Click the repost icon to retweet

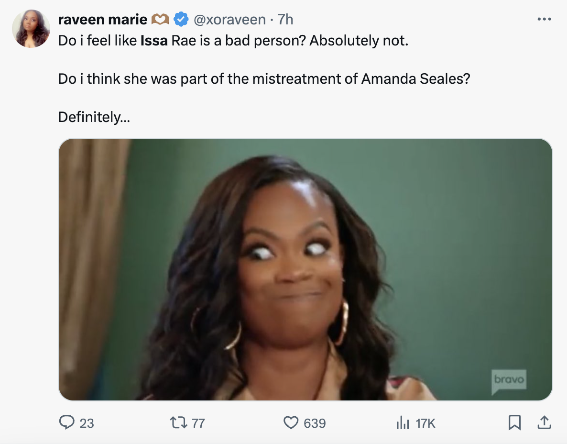[x=178, y=423]
